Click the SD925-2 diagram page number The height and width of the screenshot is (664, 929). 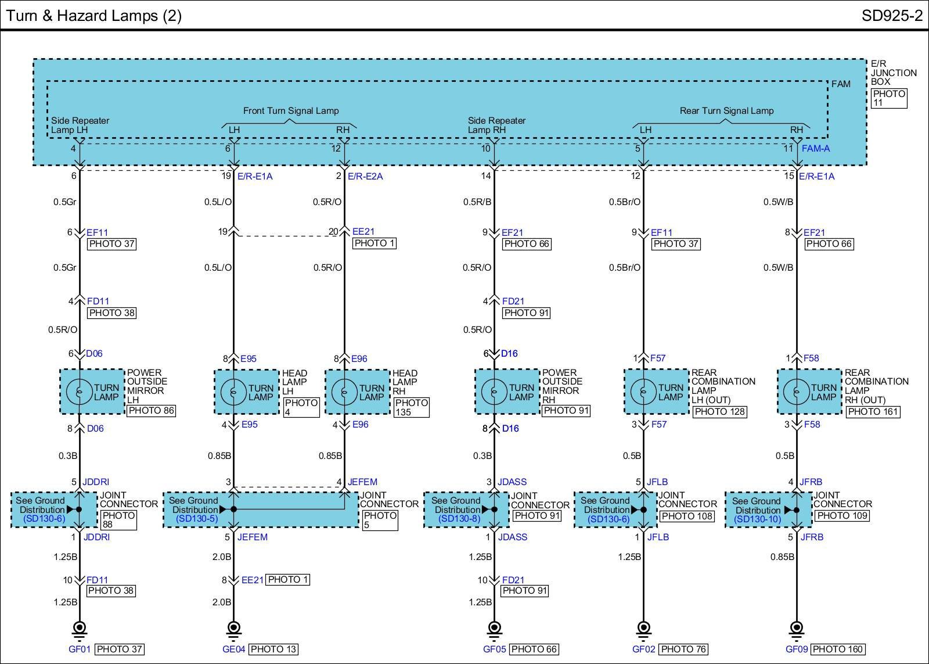pyautogui.click(x=891, y=16)
